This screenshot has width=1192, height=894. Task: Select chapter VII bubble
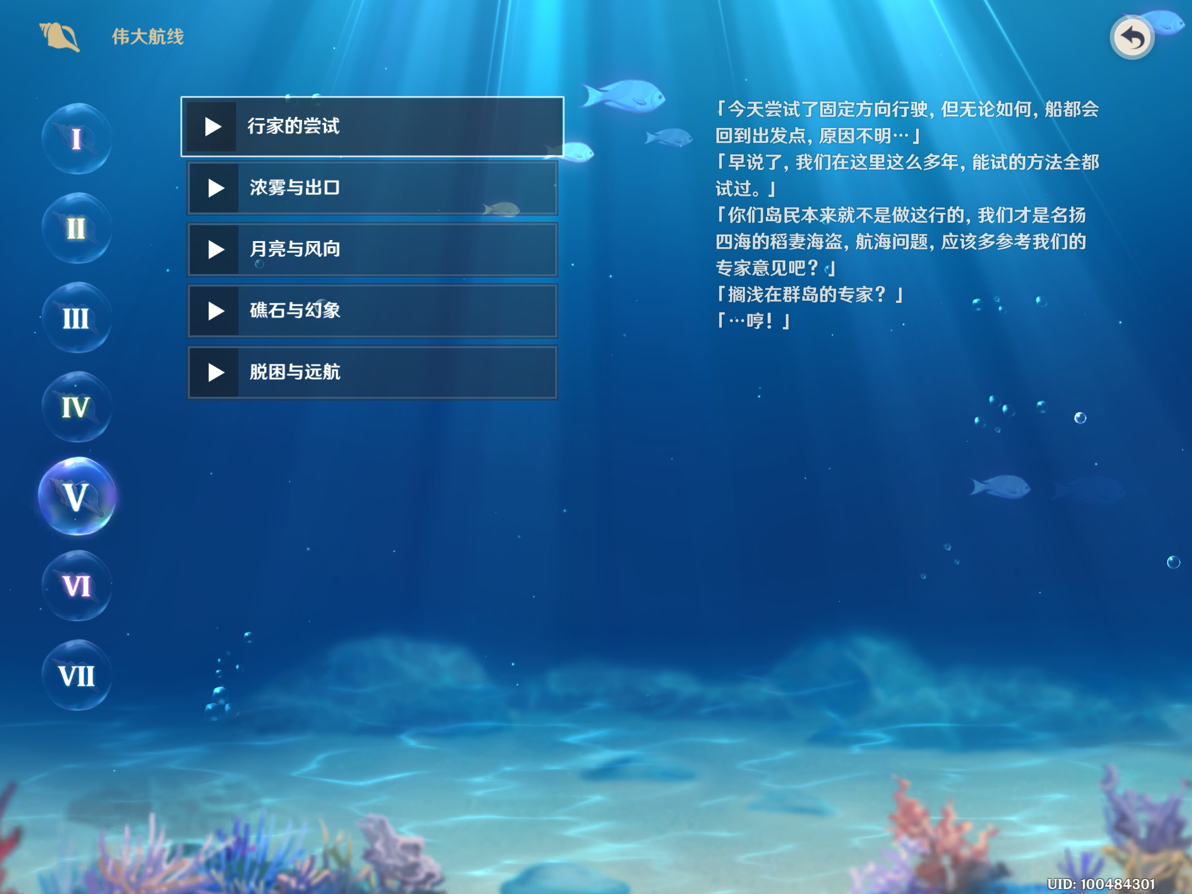point(77,675)
